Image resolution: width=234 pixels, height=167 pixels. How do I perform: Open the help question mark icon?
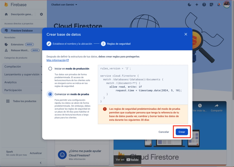204,5
